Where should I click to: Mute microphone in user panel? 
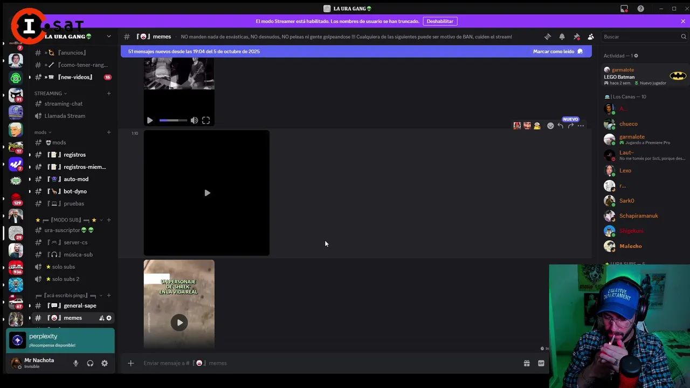click(x=75, y=363)
